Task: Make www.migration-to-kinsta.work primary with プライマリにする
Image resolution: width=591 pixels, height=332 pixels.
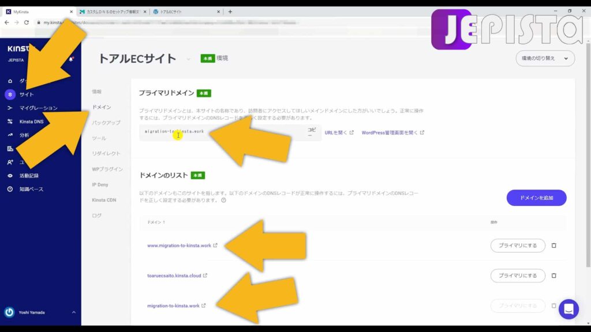Action: (x=517, y=245)
